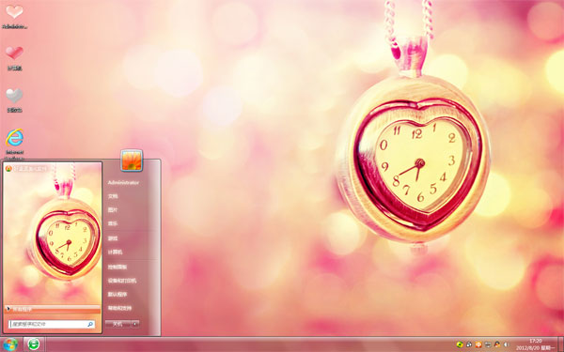Click the gray tray icon left of QQ
Screen dimensions: 564x352
point(488,344)
